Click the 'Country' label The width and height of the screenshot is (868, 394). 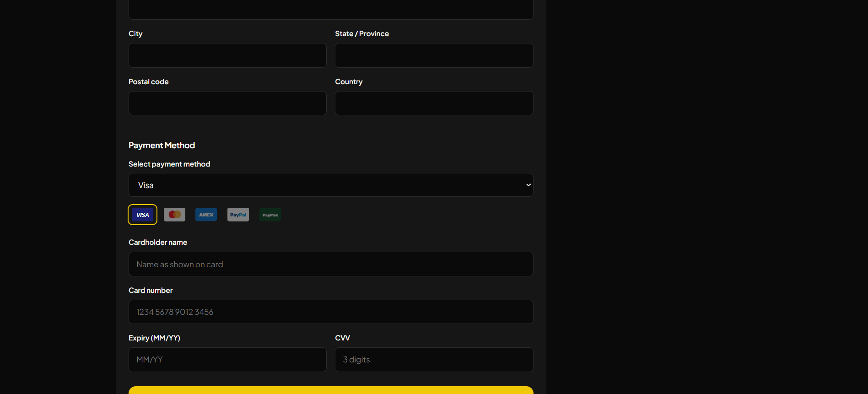pos(349,81)
